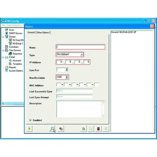
Task: Open Schedules in the tree
Action: point(14,47)
